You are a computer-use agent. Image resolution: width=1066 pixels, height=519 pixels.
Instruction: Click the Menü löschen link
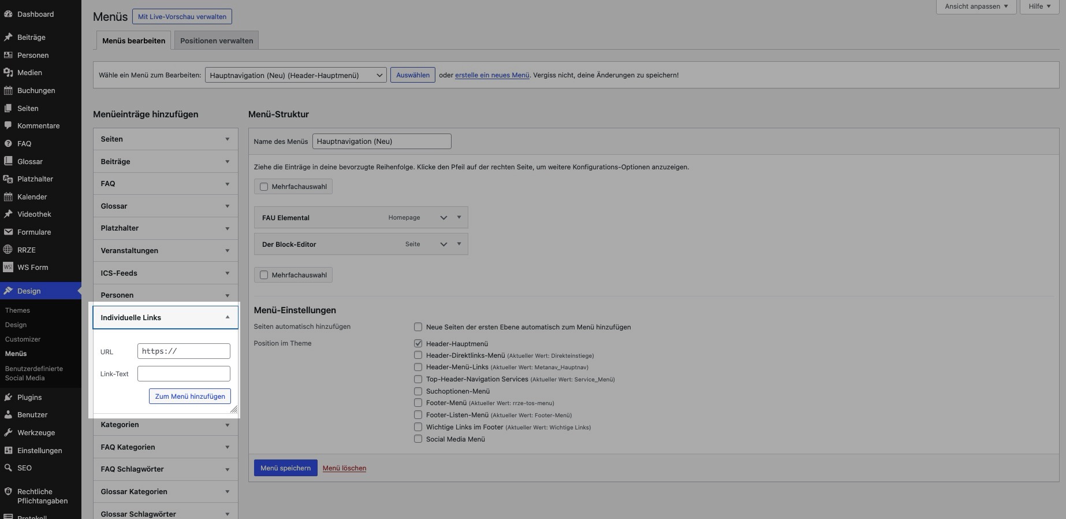(344, 468)
